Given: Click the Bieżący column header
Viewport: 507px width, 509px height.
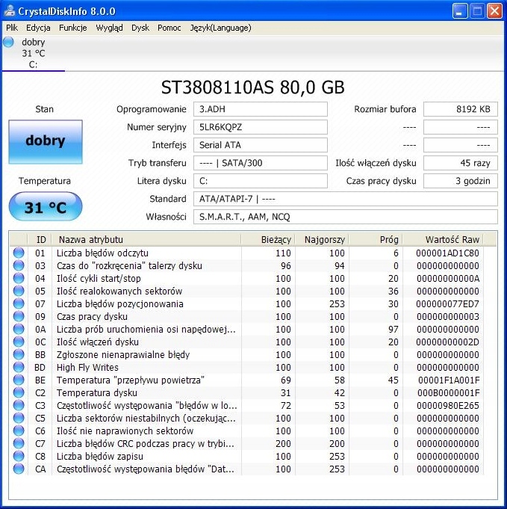Looking at the screenshot, I should click(x=268, y=240).
